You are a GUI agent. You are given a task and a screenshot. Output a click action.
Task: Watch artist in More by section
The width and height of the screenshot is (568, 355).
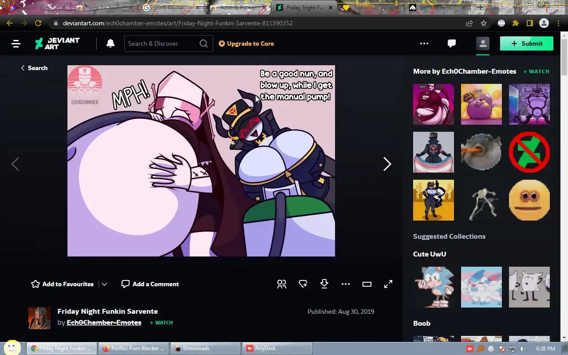[x=536, y=71]
